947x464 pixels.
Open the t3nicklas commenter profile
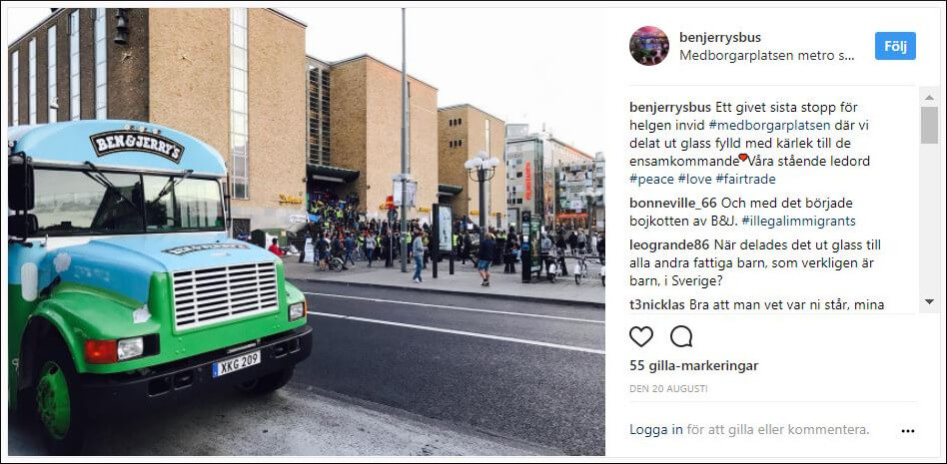[x=657, y=304]
